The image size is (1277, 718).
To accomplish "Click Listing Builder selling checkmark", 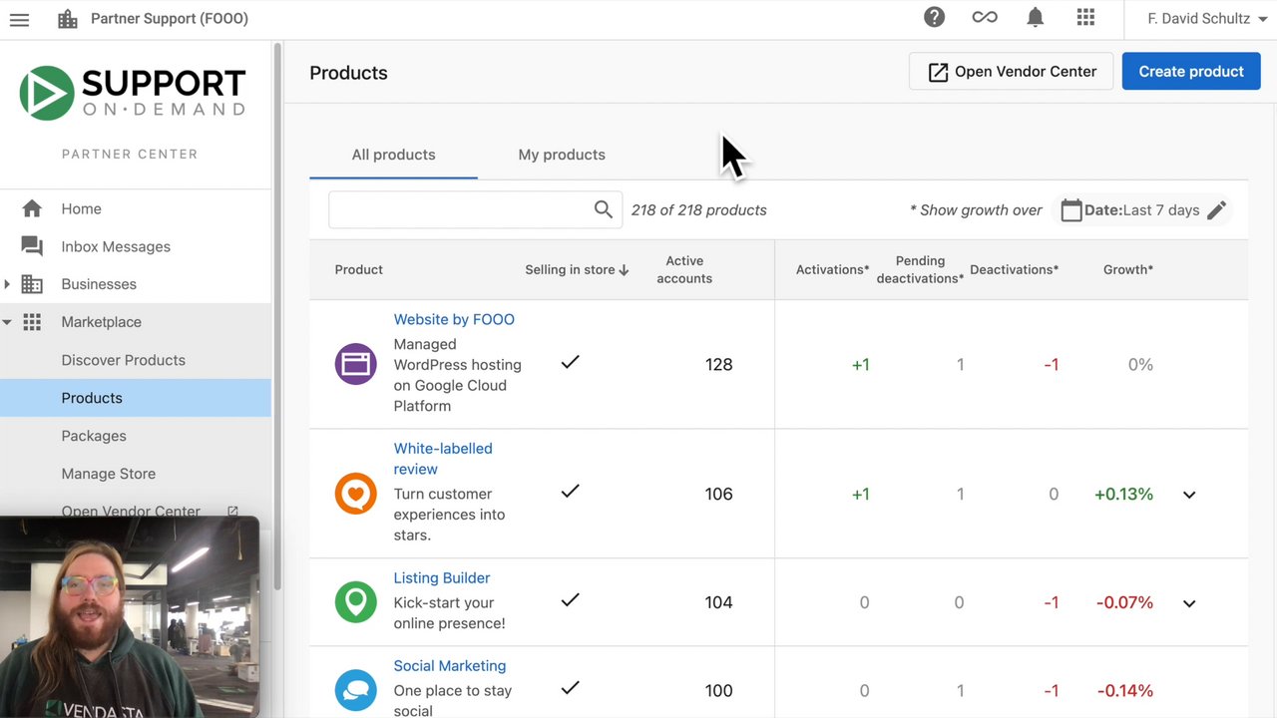I will coord(570,600).
